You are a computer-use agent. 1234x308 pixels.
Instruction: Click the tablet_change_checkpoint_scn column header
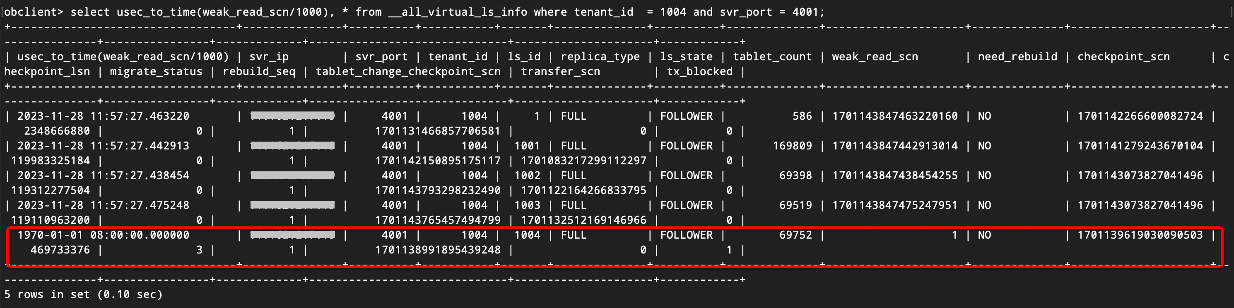(x=408, y=71)
